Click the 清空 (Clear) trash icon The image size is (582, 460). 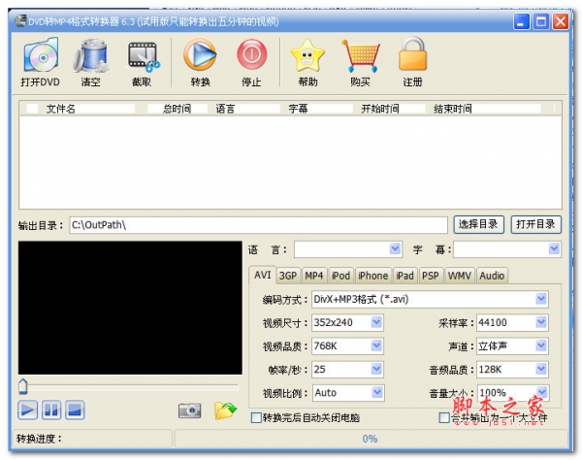[91, 55]
